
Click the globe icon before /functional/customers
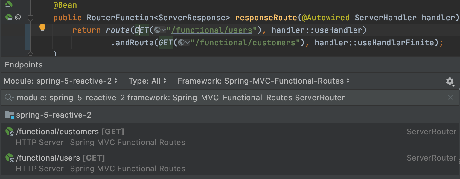181,43
